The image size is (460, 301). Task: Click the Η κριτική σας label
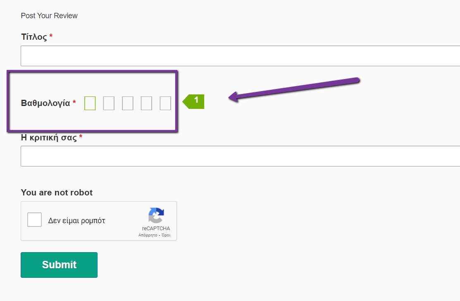point(49,137)
